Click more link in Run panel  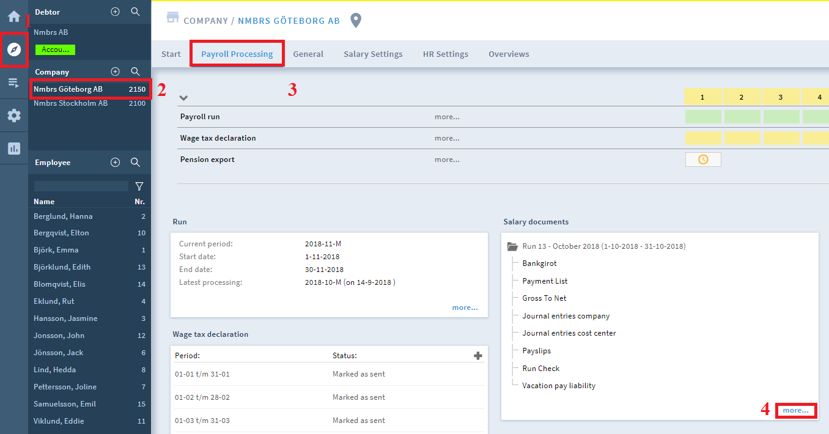[x=465, y=307]
